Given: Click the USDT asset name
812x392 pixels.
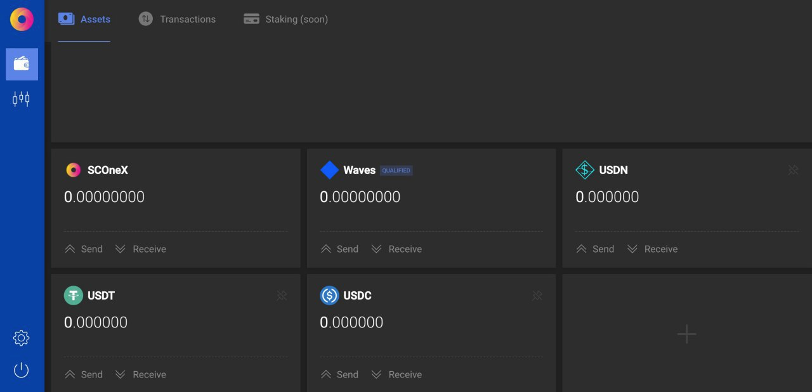Looking at the screenshot, I should 101,295.
